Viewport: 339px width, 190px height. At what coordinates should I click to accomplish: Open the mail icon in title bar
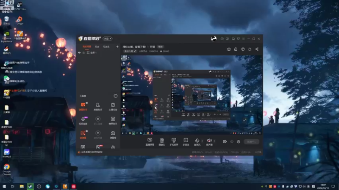[222, 39]
